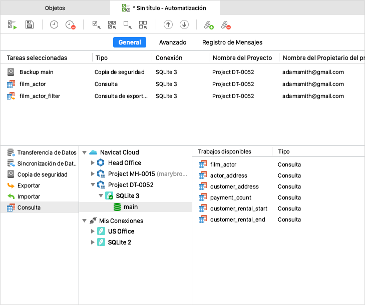Click the film_actor_filter export query icon
Viewport: 365px width, 305px height.
[x=11, y=96]
